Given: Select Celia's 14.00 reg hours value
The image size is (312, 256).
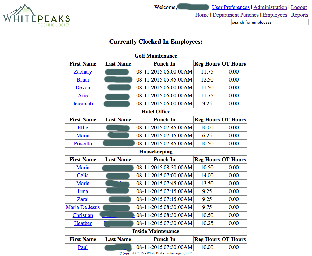Looking at the screenshot, I should coord(207,176).
